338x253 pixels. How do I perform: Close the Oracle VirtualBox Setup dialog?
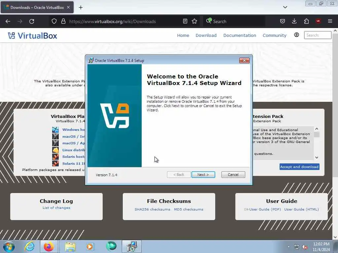(244, 61)
